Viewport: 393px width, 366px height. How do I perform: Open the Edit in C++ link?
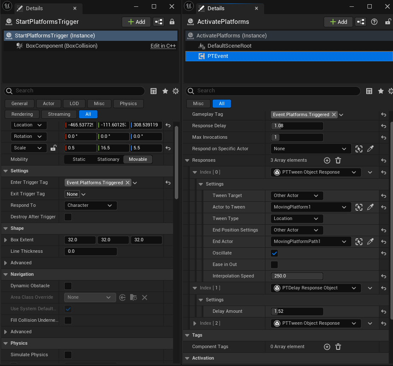[x=163, y=46]
